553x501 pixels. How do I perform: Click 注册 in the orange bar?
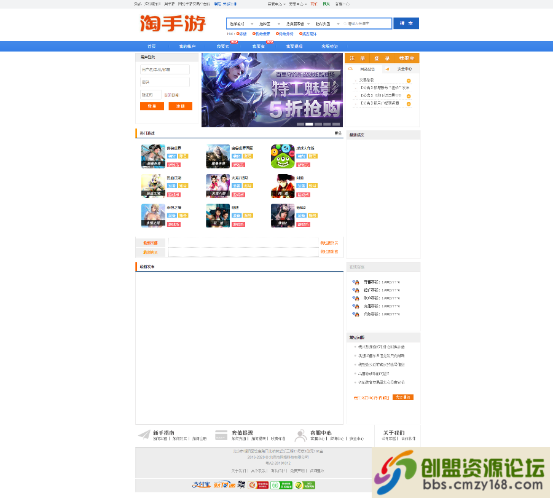coord(357,58)
